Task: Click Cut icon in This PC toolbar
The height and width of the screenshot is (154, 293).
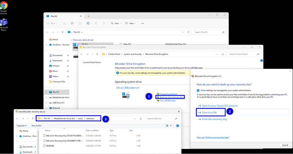Action: point(64,23)
